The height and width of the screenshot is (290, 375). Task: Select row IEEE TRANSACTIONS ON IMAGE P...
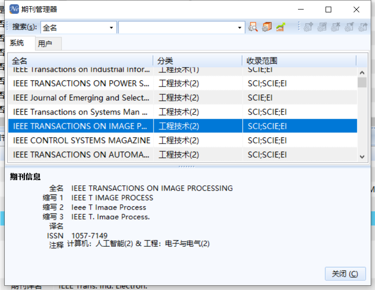(x=183, y=126)
